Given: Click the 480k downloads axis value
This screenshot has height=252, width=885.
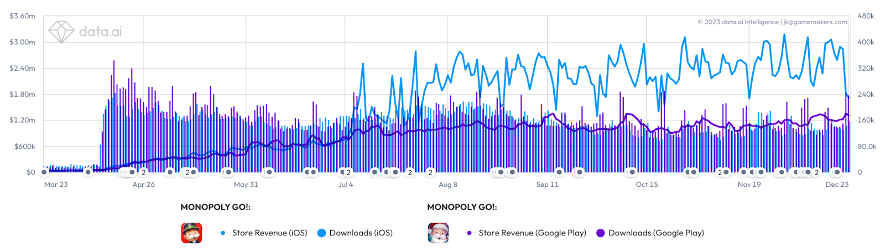Looking at the screenshot, I should (x=866, y=16).
